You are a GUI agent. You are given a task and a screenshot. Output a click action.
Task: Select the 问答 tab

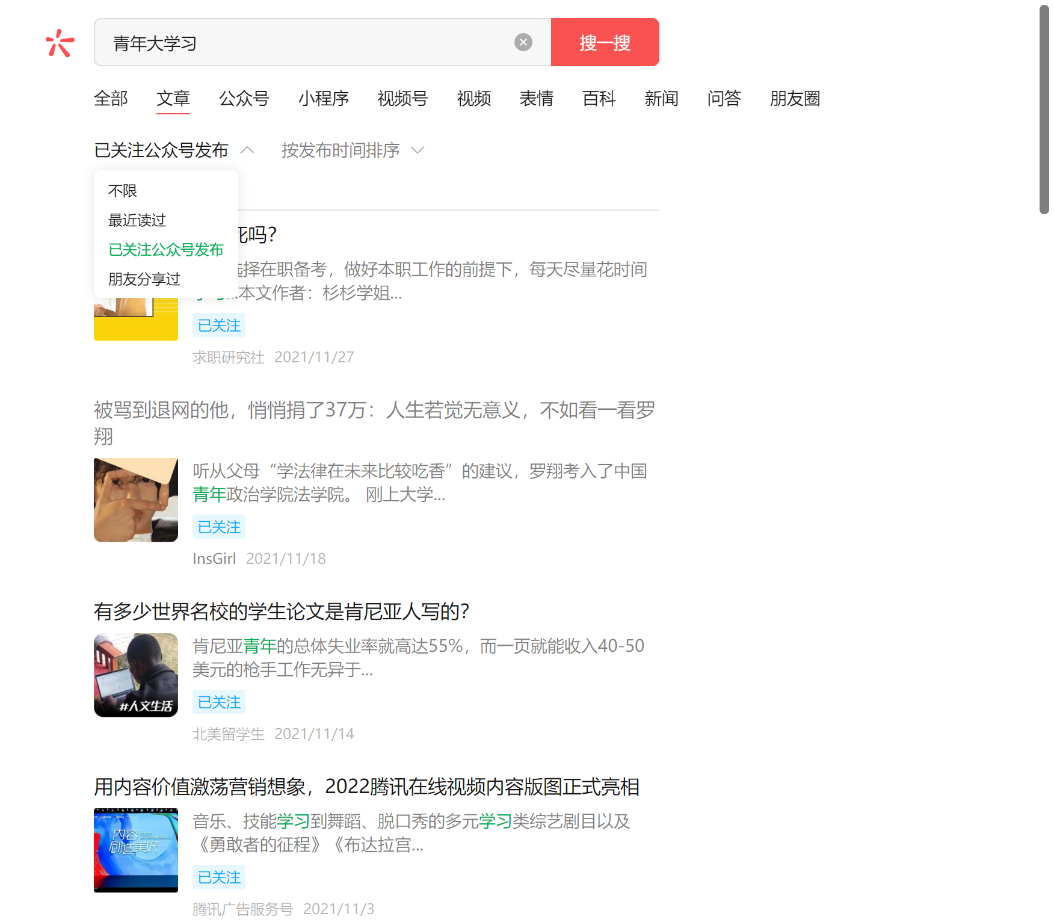(724, 98)
